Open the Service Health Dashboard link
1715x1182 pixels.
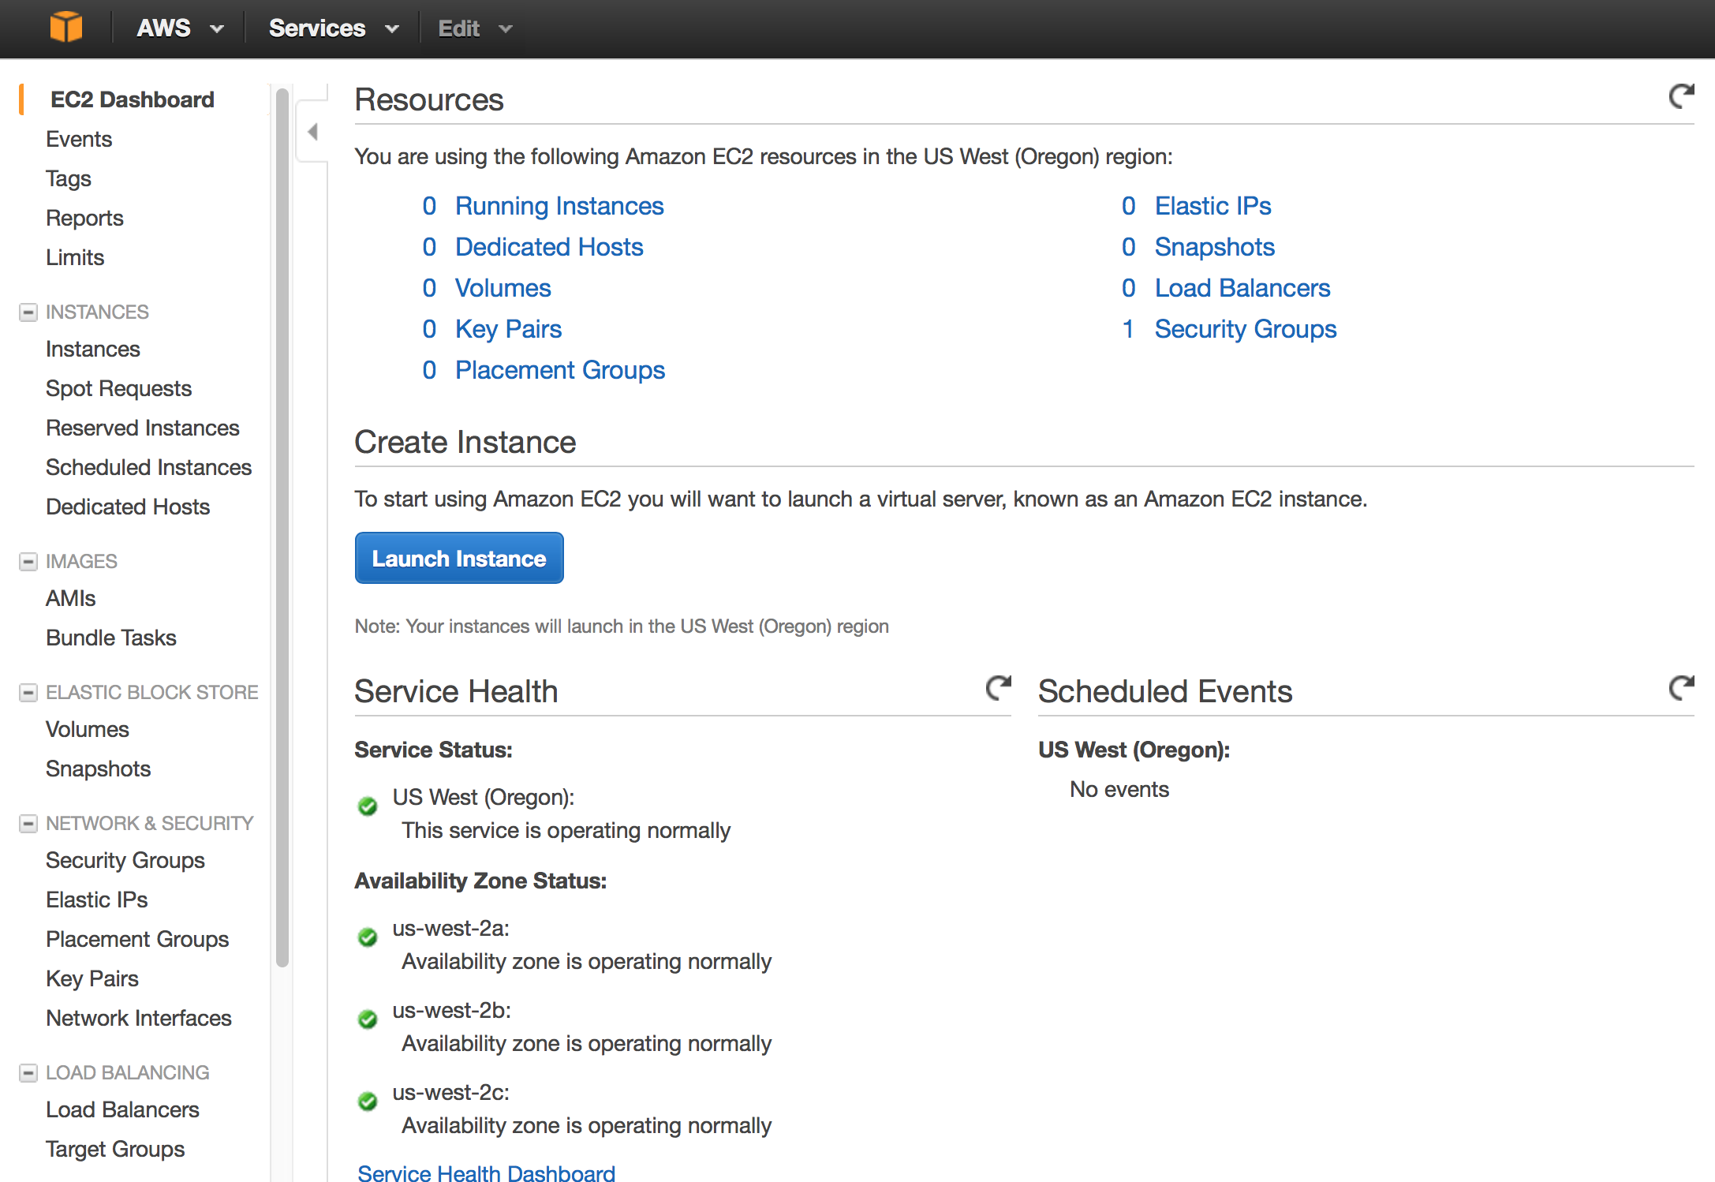click(x=486, y=1172)
